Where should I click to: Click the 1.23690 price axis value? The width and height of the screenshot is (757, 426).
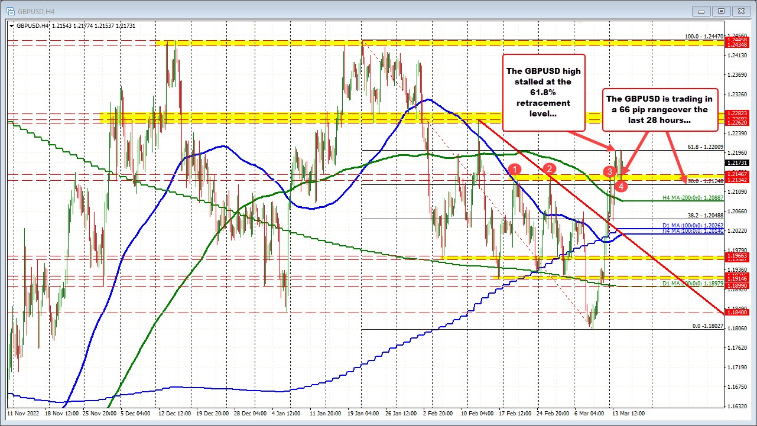(x=736, y=75)
